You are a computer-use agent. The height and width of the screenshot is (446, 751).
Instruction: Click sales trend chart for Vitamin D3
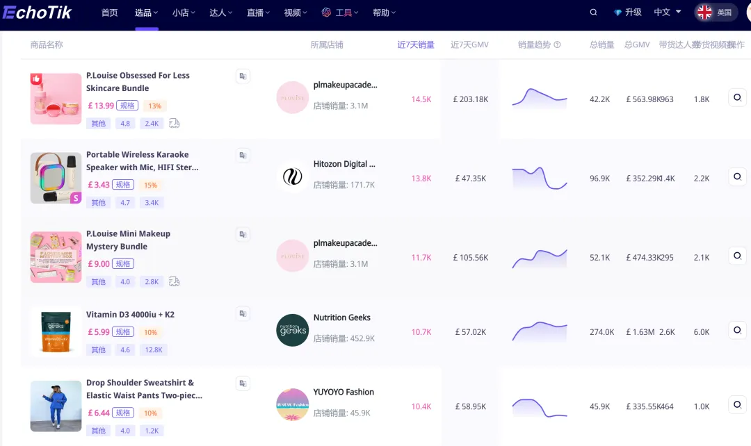540,331
